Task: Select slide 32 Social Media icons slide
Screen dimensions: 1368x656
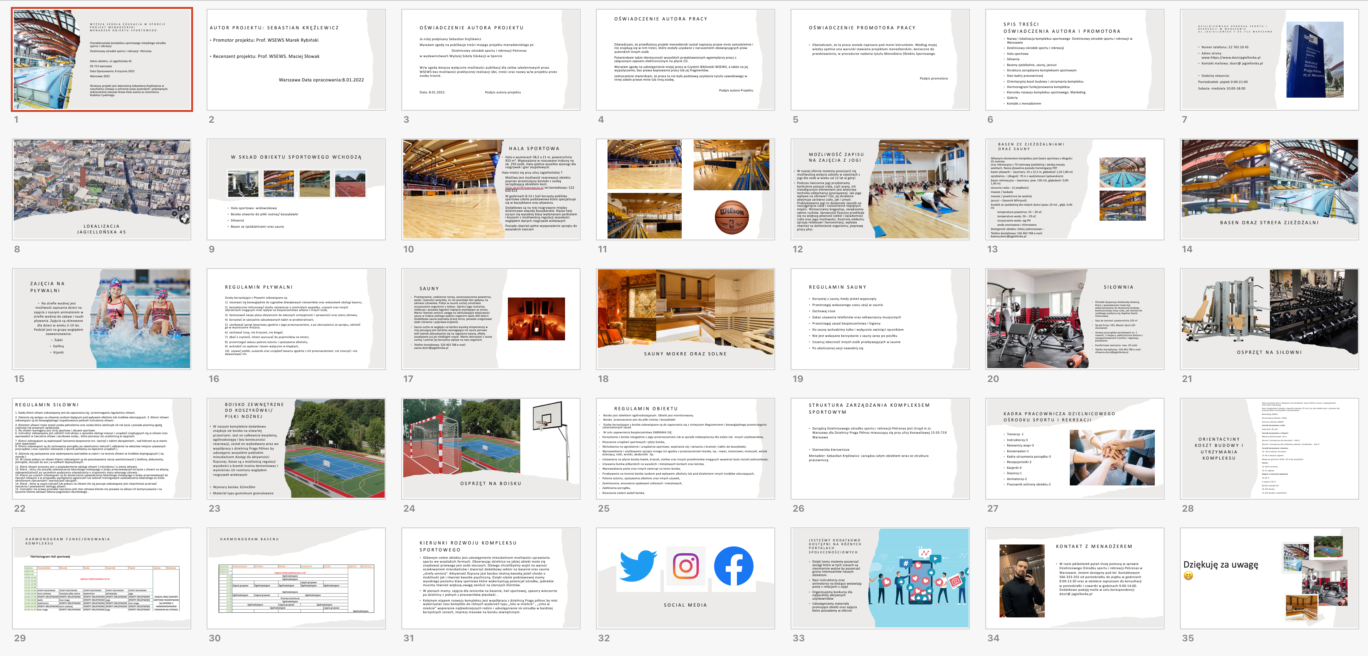Action: click(685, 578)
